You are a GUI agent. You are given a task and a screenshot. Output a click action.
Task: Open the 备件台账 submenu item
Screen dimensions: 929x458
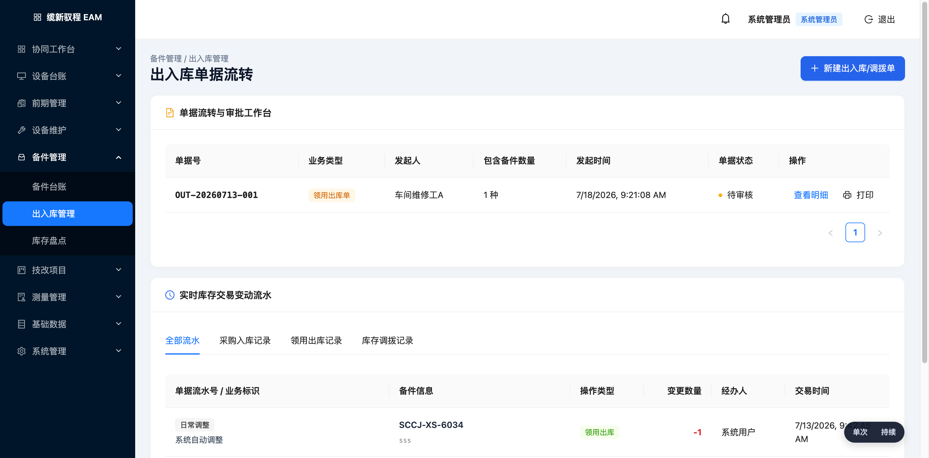68,187
